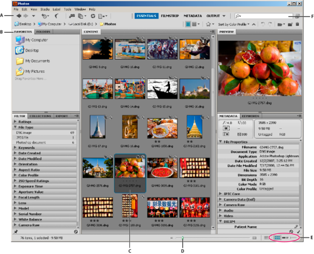
Task: Select the GJ-MG-9.dng sunset thumbnail
Action: coord(98,49)
